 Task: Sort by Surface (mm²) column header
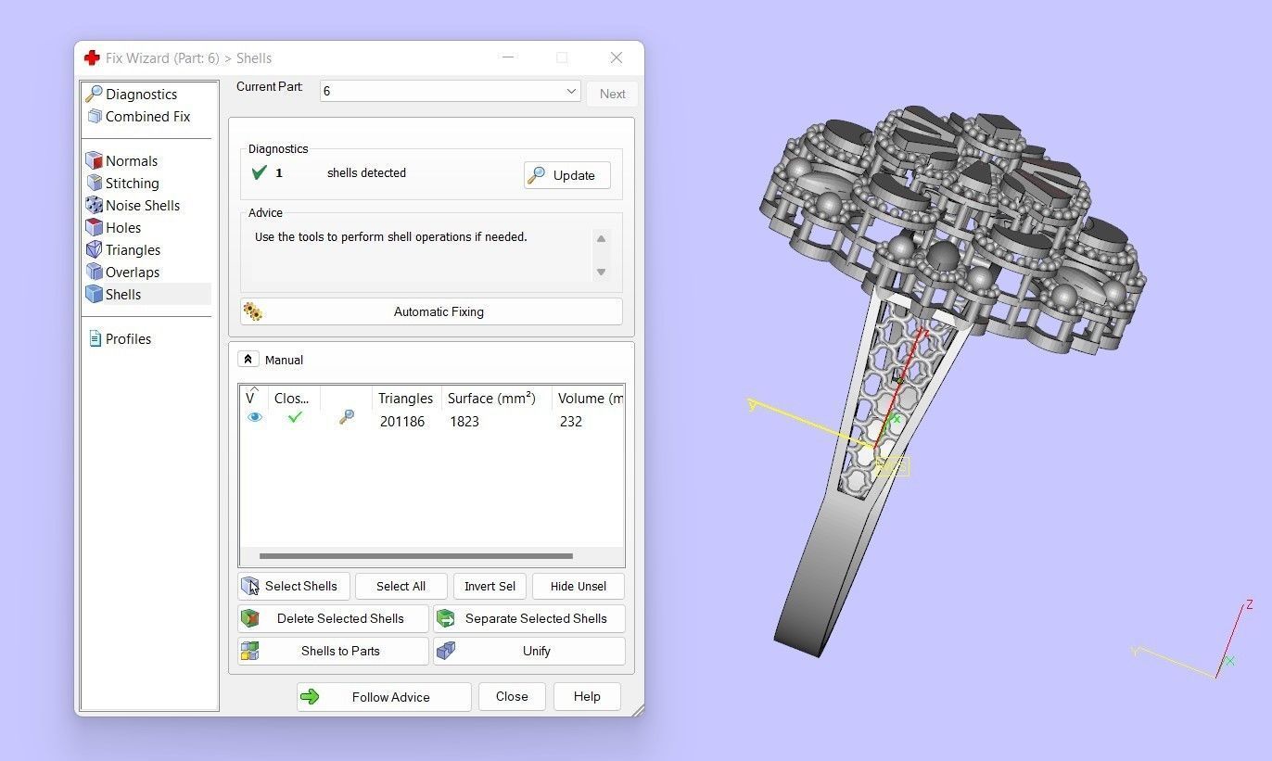496,398
